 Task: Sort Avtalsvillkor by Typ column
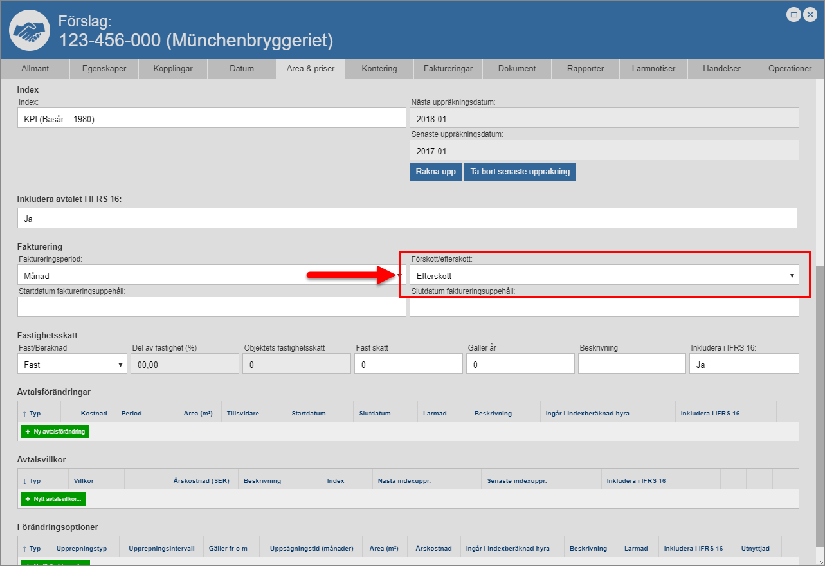coord(25,480)
